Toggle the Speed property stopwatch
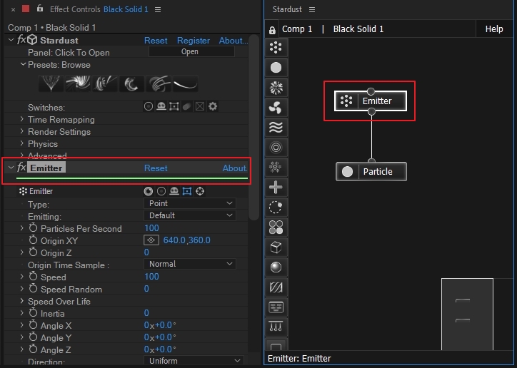This screenshot has height=368, width=517. 33,276
